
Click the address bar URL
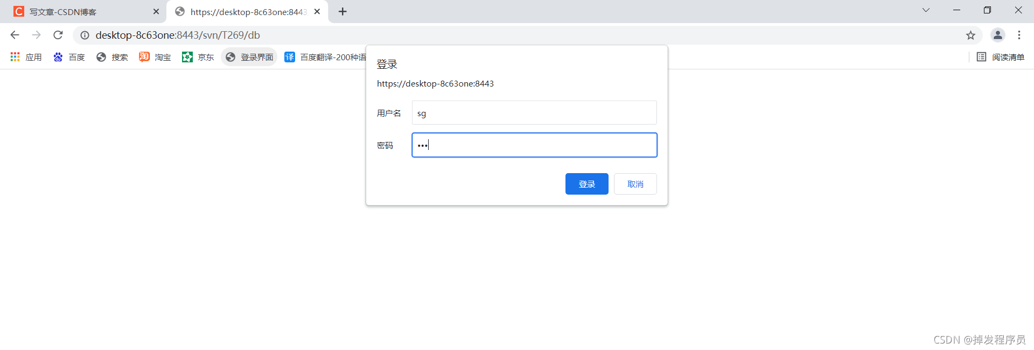click(178, 35)
